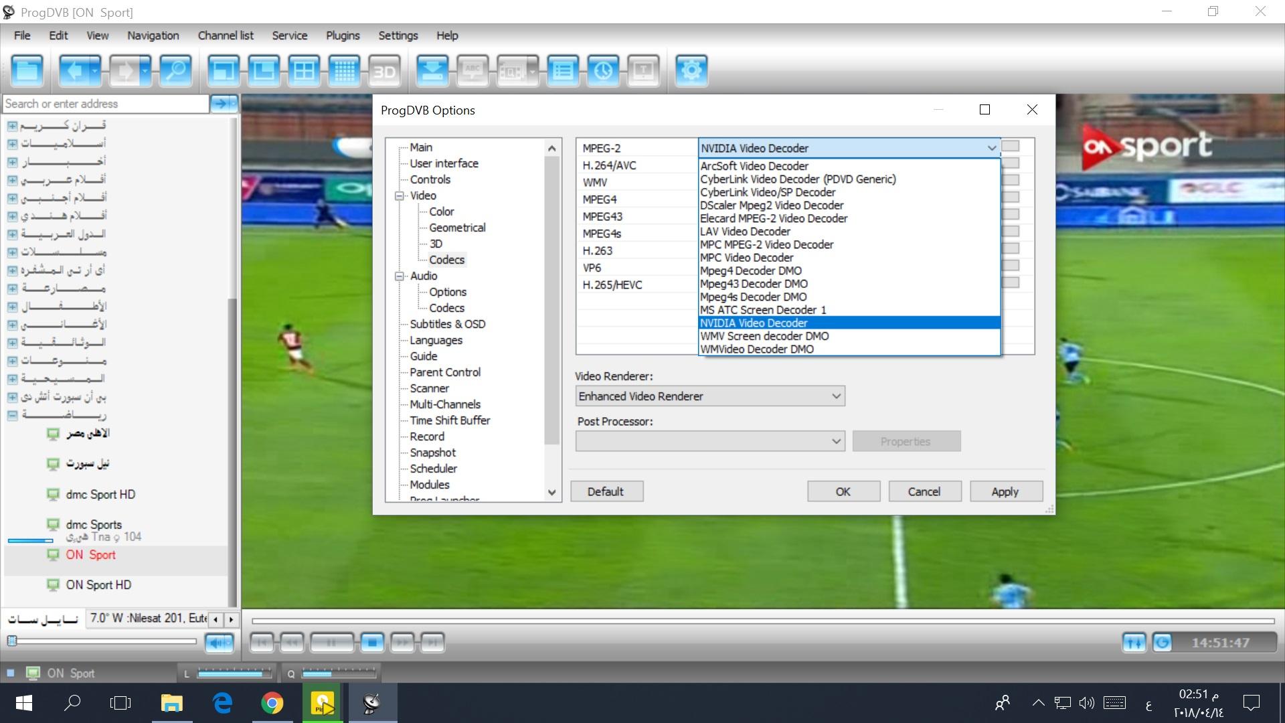Open the channel list folder toolbar icon
This screenshot has width=1285, height=723.
click(27, 70)
